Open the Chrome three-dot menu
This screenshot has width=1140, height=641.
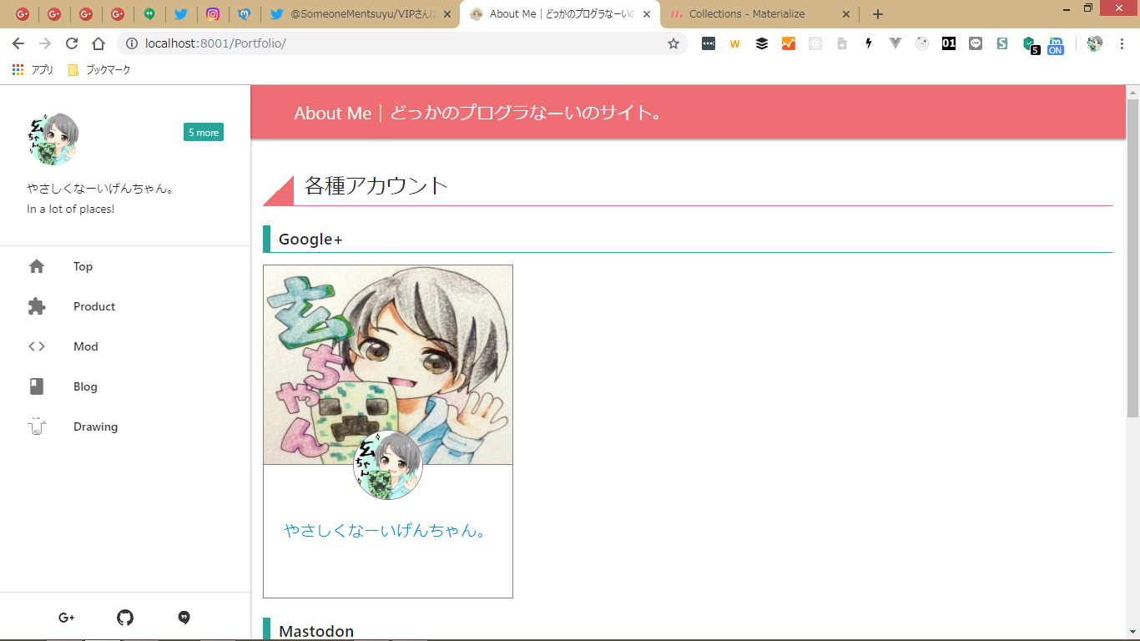tap(1122, 43)
